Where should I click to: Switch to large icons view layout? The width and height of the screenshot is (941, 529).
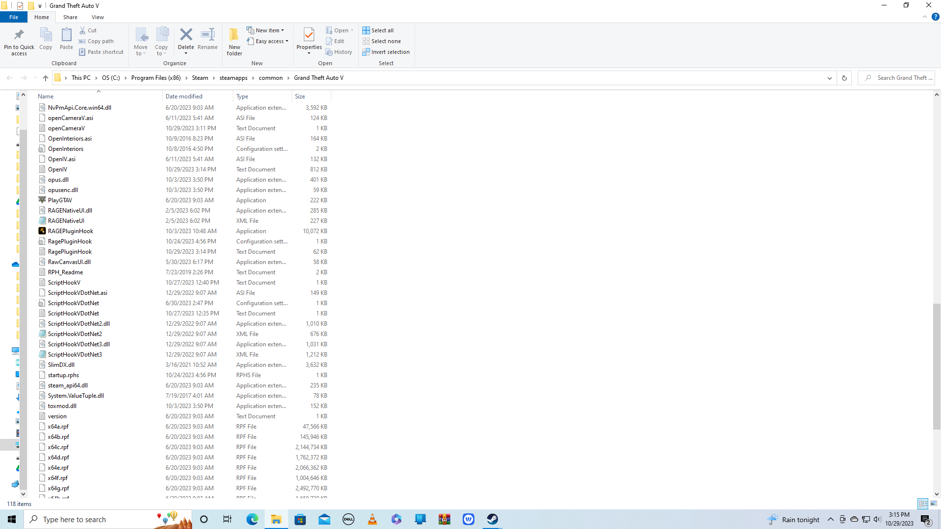934,504
